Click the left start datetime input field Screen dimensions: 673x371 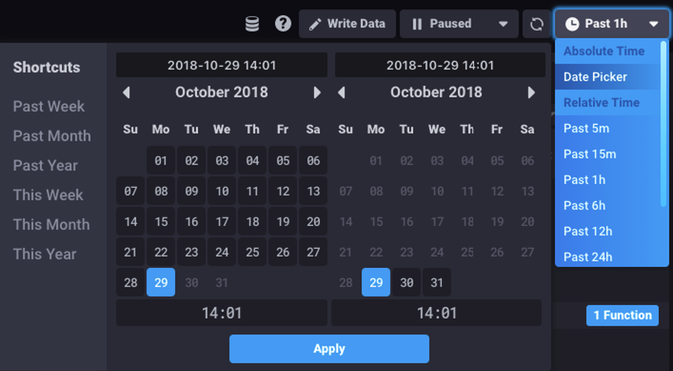[221, 65]
